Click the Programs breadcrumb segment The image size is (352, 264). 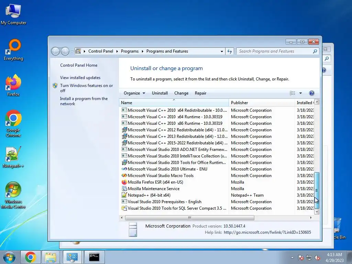pyautogui.click(x=130, y=52)
